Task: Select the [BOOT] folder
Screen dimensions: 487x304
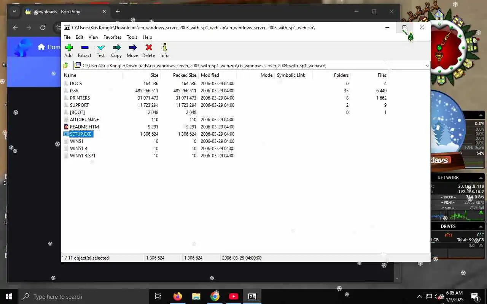Action: pyautogui.click(x=77, y=112)
